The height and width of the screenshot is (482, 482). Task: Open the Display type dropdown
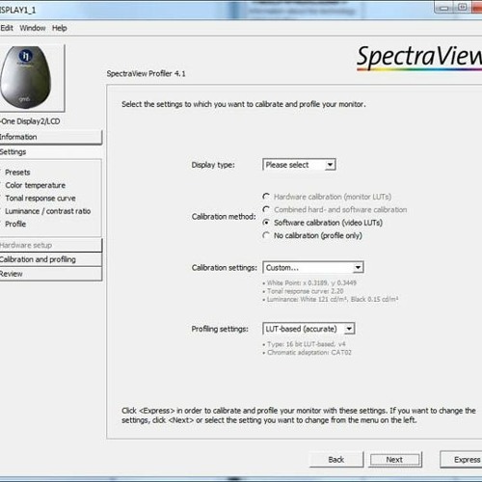click(299, 165)
